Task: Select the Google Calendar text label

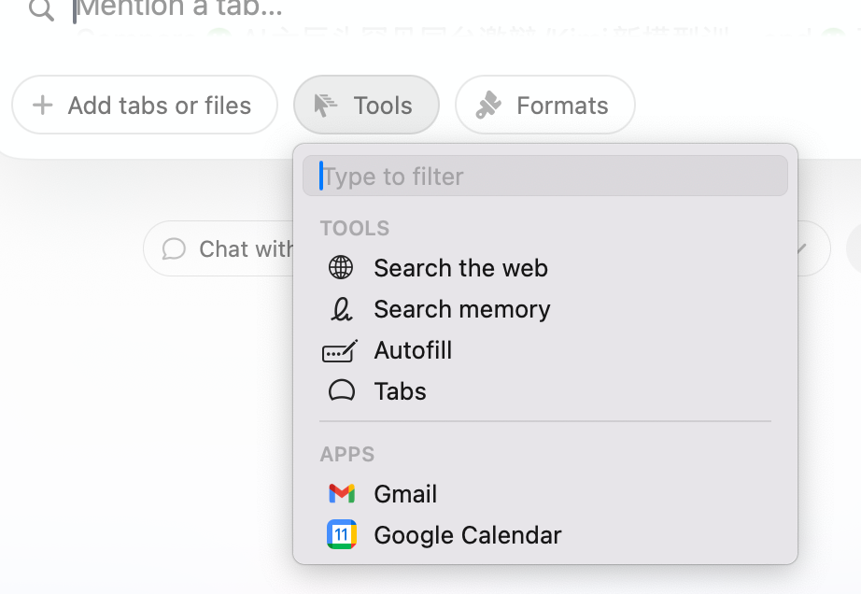Action: 468,535
